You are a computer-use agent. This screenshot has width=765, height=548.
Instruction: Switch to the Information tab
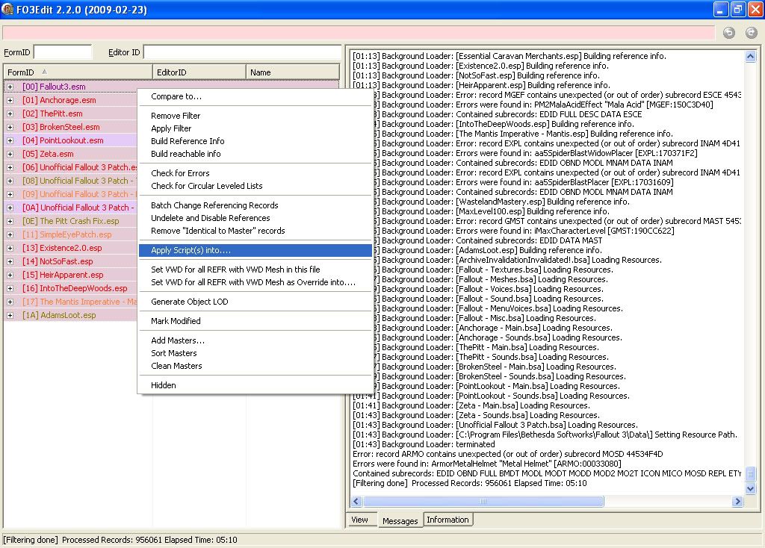(x=448, y=520)
